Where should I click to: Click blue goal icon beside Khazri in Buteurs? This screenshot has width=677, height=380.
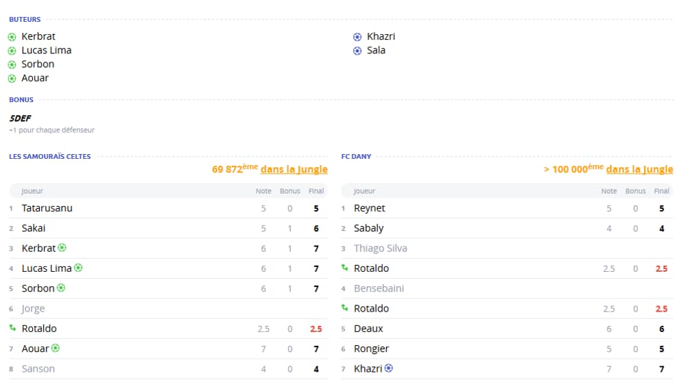tap(357, 37)
